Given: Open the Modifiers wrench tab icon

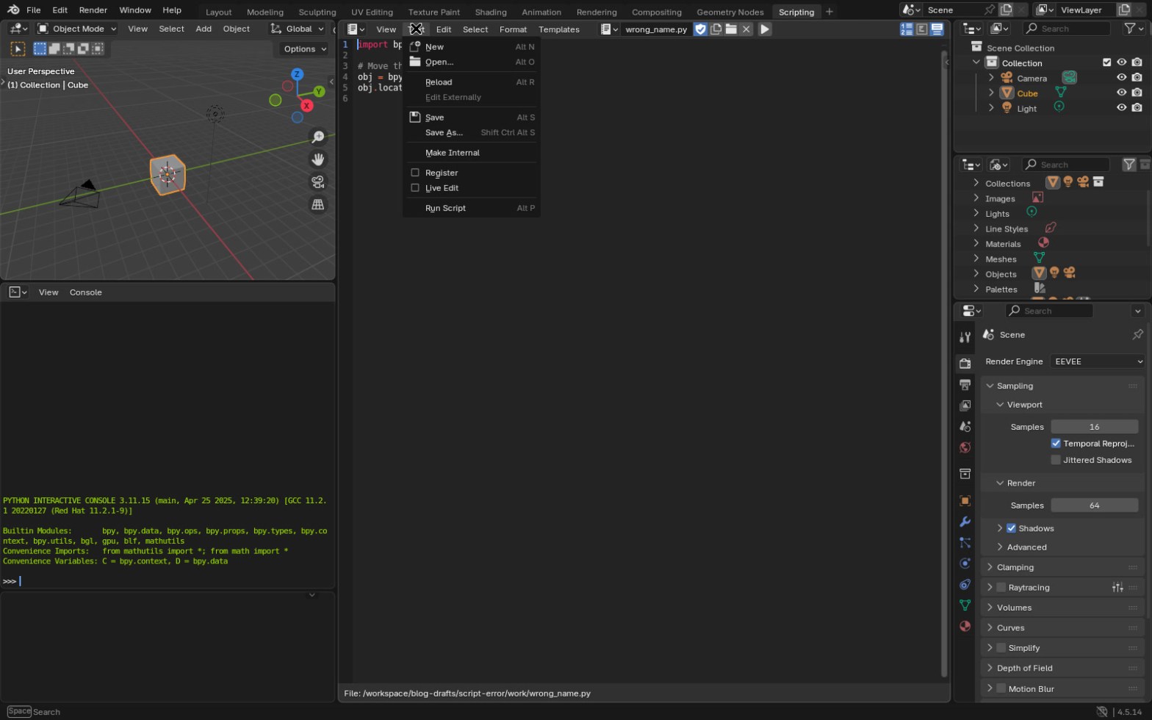Looking at the screenshot, I should pos(965,522).
